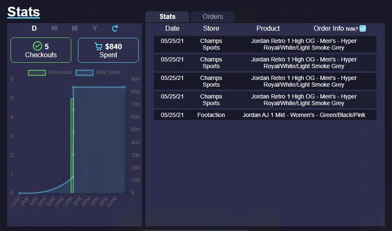
Task: Select the Footaction order row
Action: click(x=265, y=115)
